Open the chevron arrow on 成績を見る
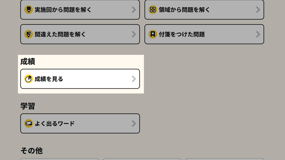The height and width of the screenshot is (160, 285). 134,79
